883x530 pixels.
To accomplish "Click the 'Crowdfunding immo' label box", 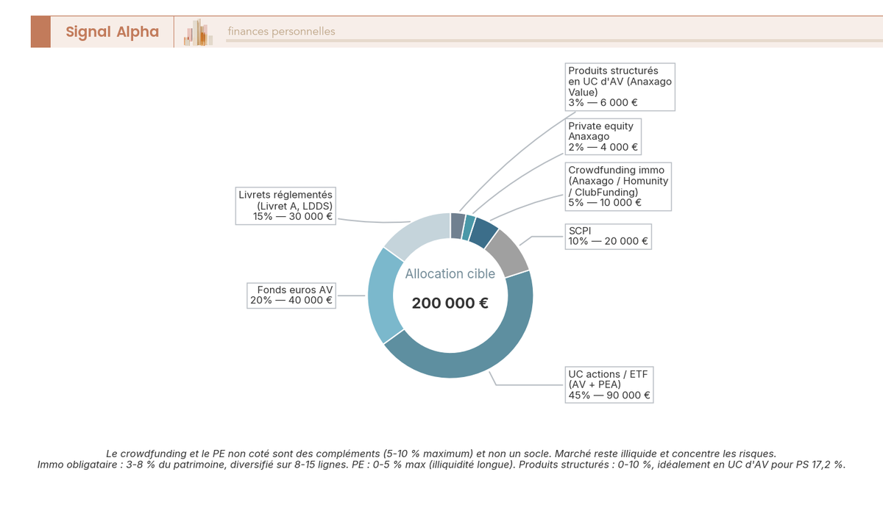I will [618, 187].
